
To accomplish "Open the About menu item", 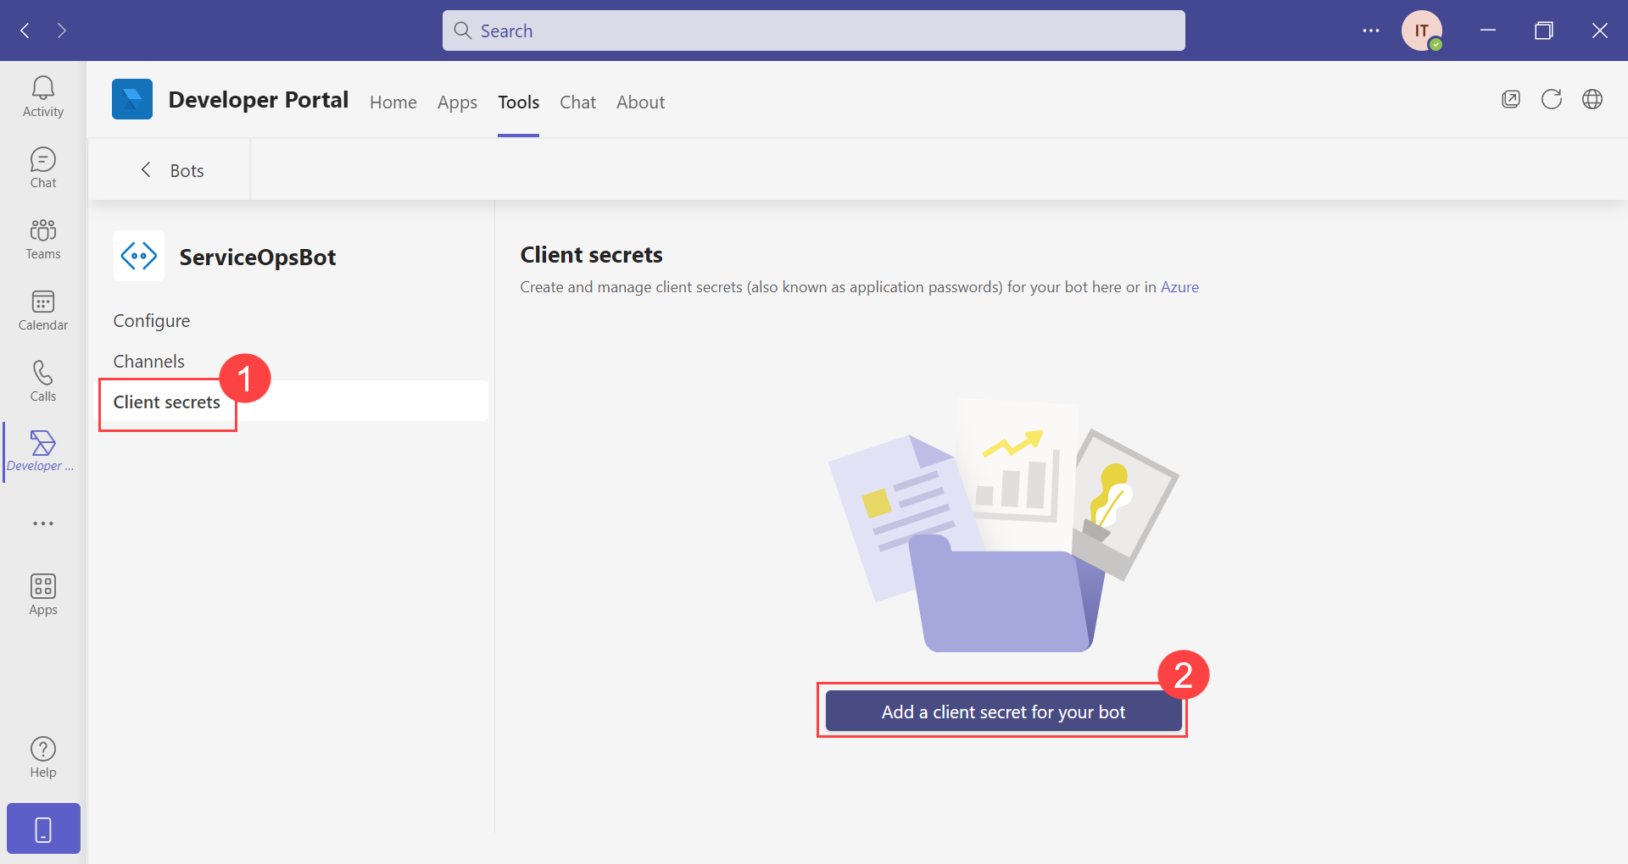I will coord(640,102).
